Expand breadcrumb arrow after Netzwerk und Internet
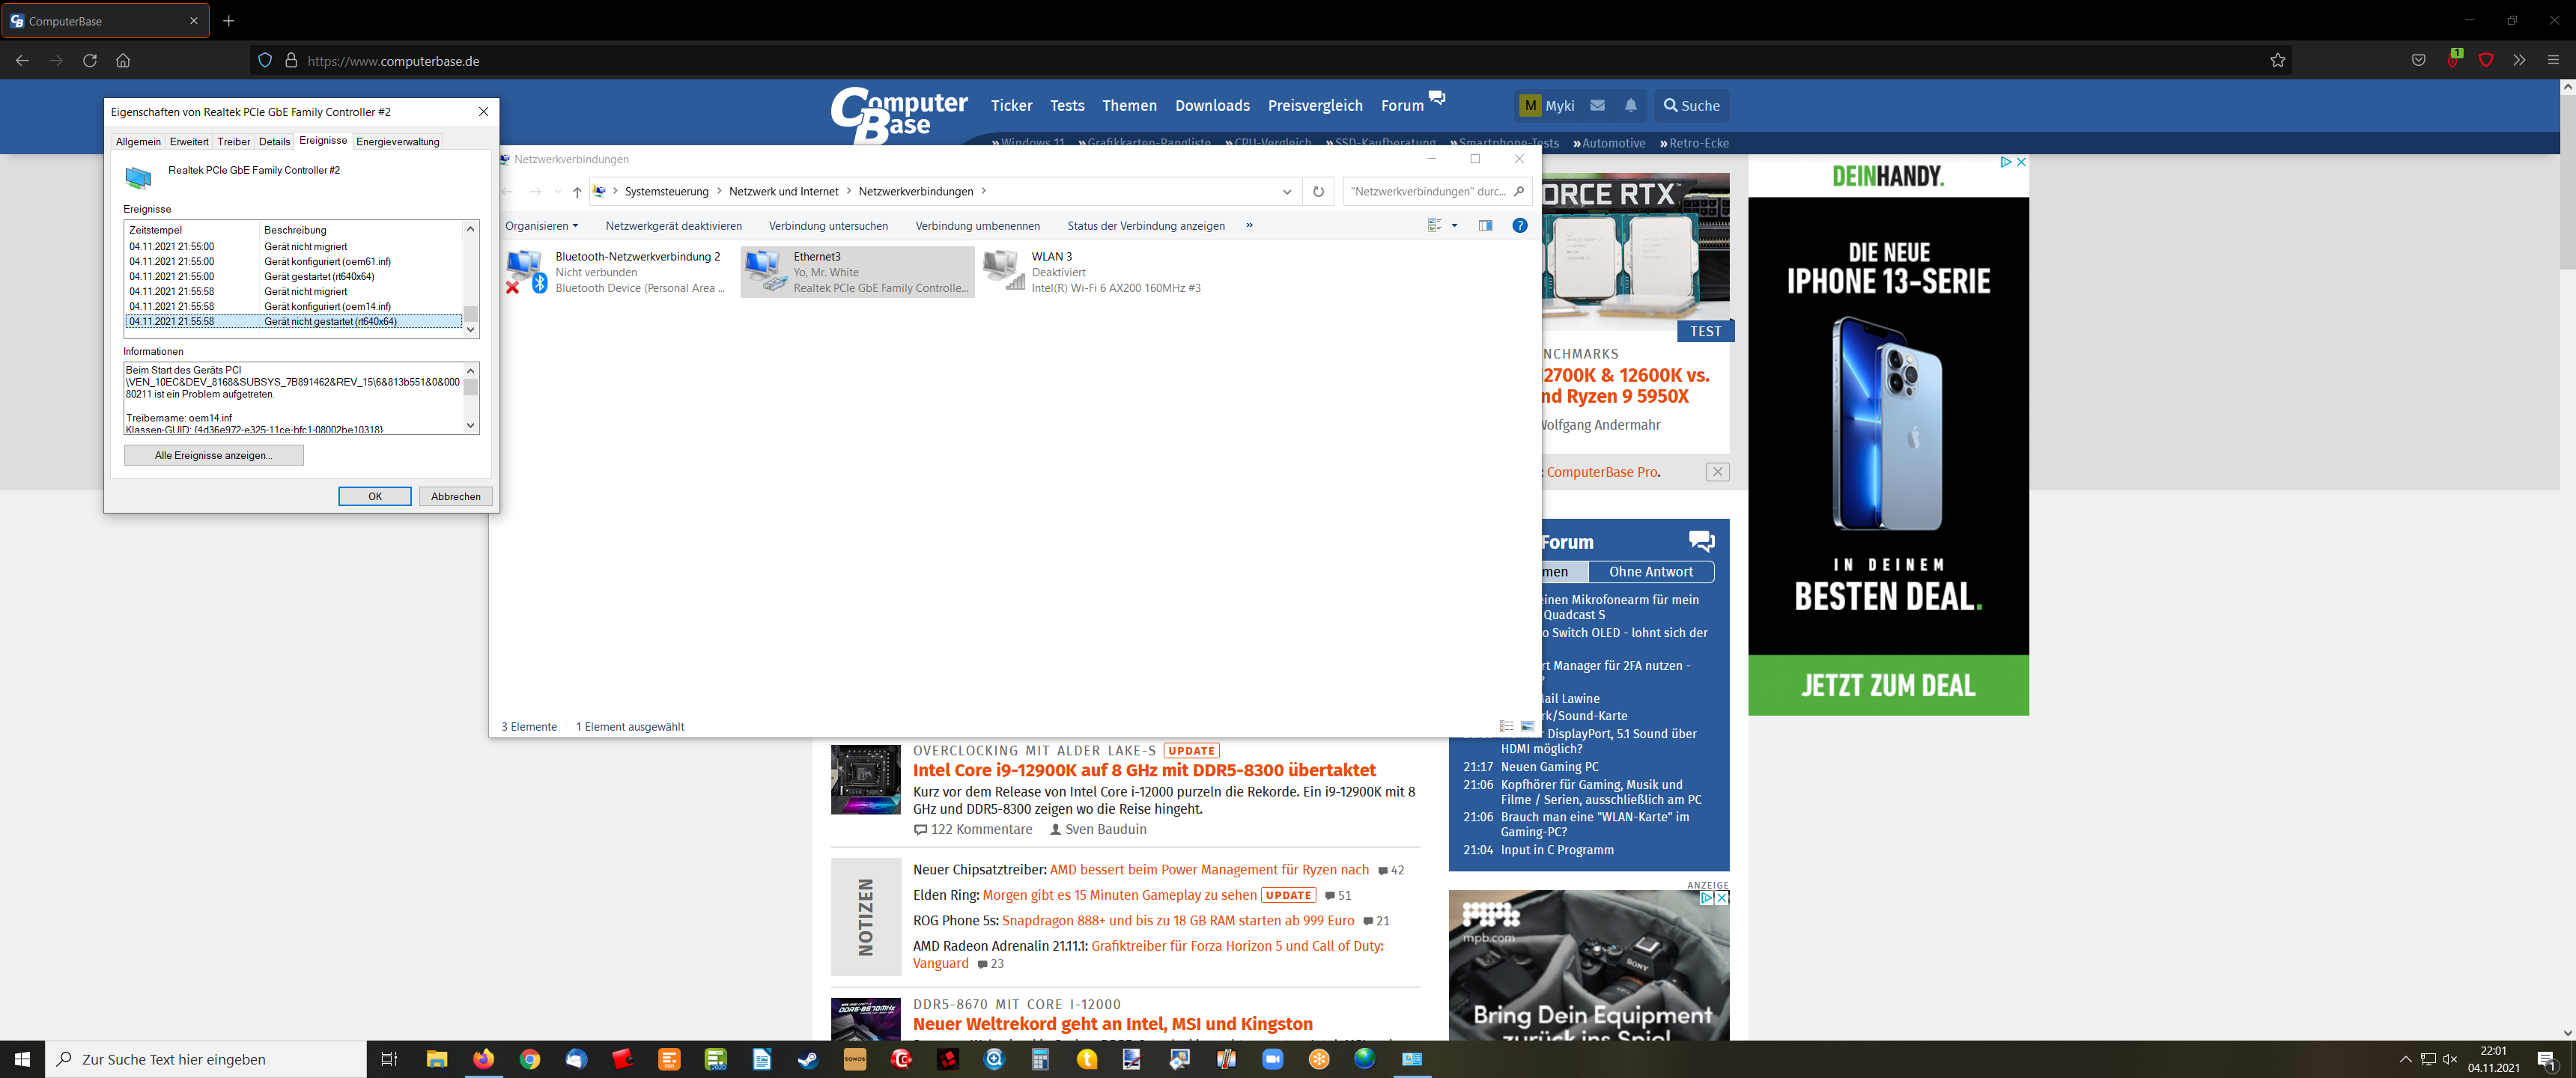This screenshot has height=1078, width=2576. [848, 191]
